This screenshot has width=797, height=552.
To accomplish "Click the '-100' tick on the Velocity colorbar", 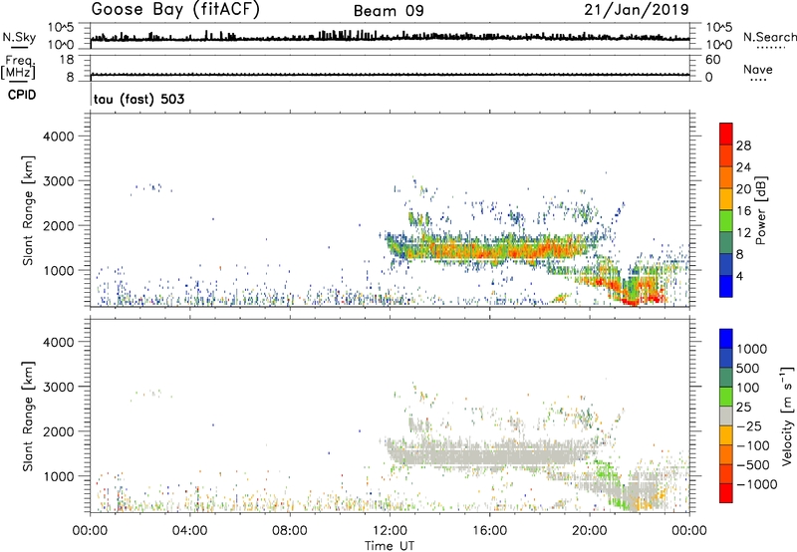I will point(753,445).
